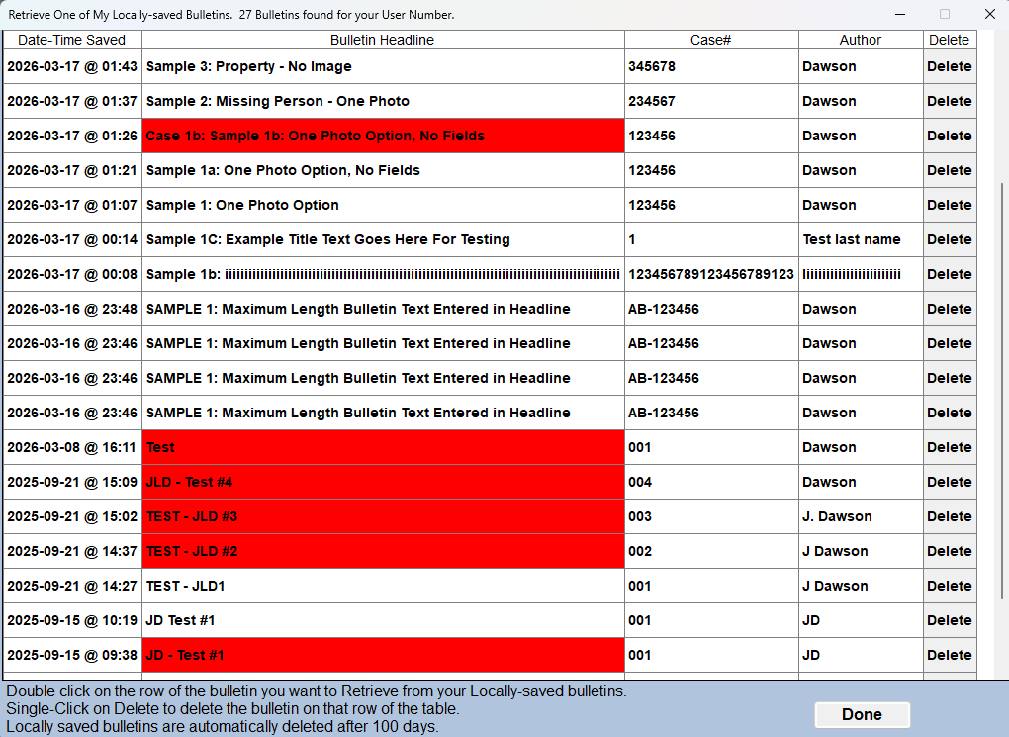Click the vertical scrollbar thumb
1009x737 pixels.
pos(1002,390)
